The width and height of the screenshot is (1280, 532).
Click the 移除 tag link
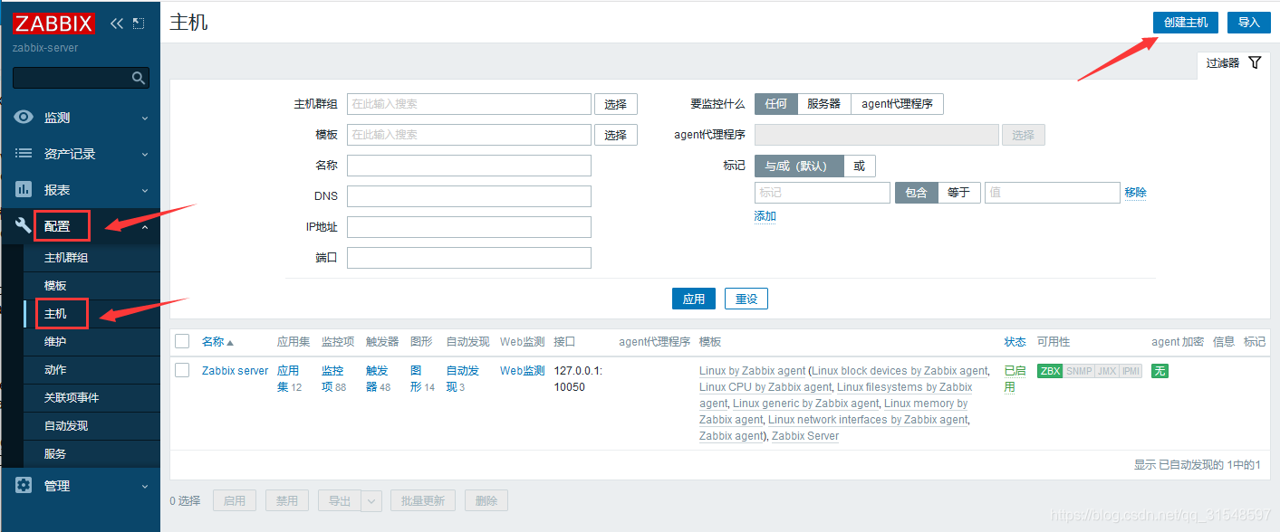click(x=1135, y=193)
